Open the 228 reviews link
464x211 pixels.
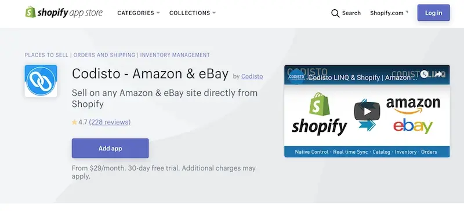coord(110,122)
